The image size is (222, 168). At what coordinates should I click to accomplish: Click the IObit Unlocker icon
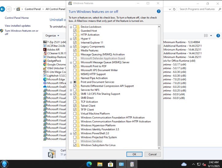[x=45, y=68]
